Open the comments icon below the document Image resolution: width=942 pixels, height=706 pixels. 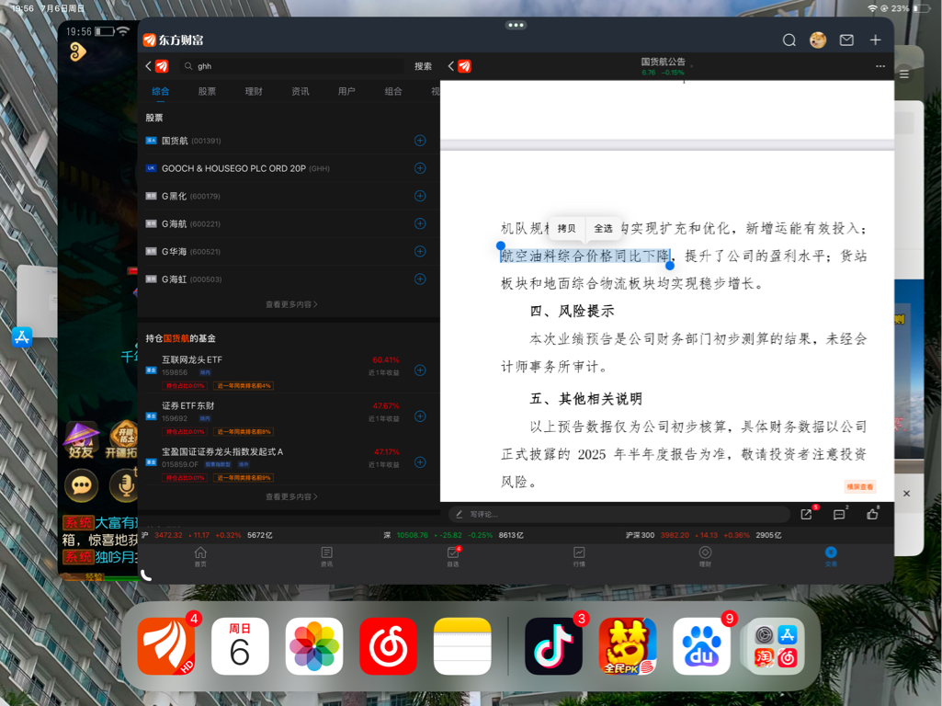pos(839,514)
